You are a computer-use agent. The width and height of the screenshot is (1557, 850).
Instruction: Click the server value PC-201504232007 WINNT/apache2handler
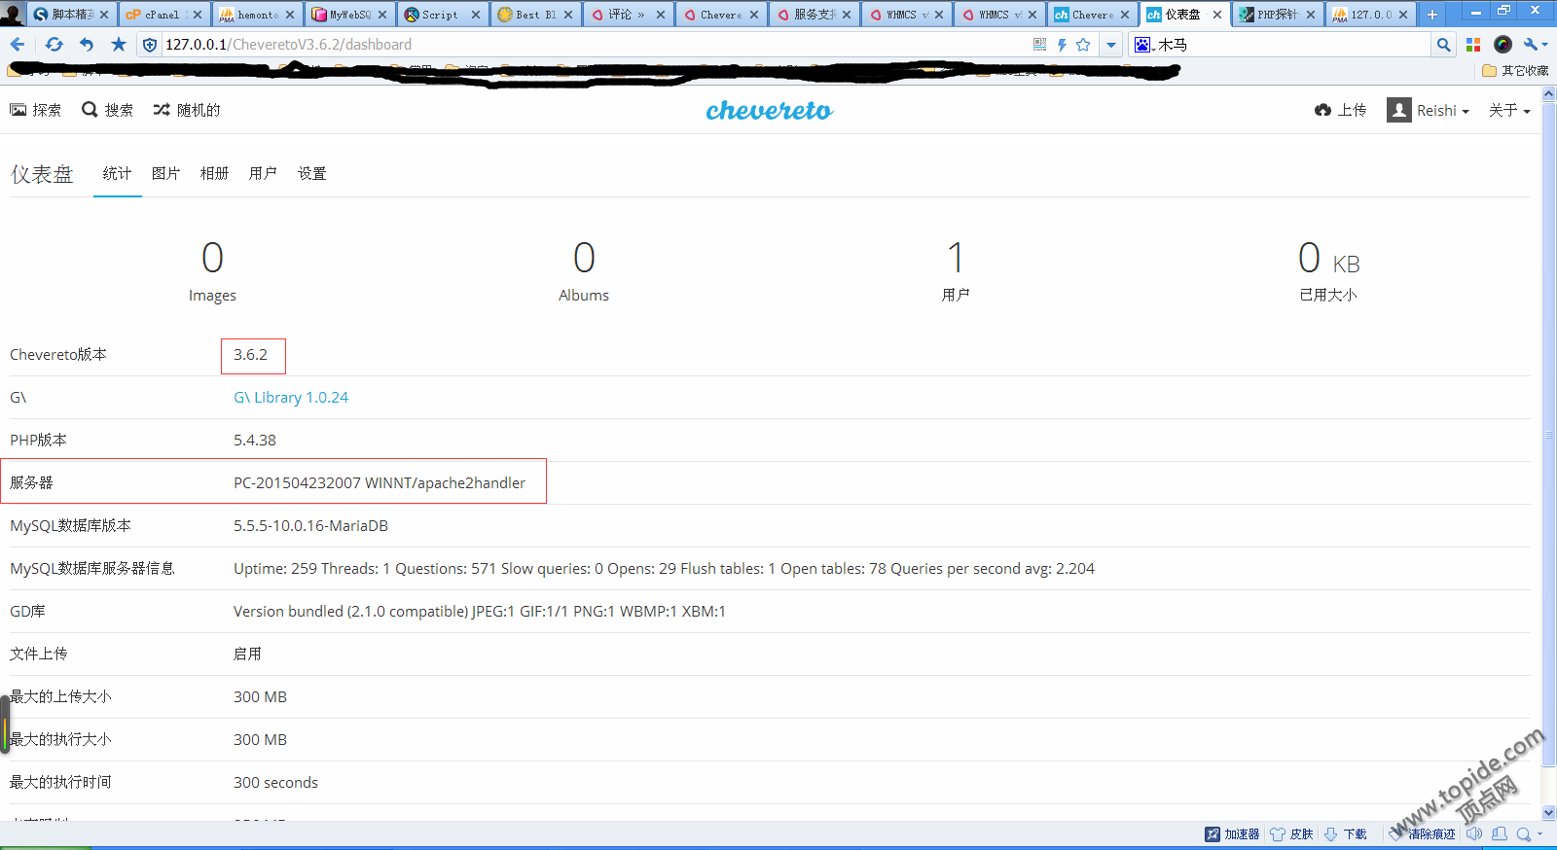380,482
